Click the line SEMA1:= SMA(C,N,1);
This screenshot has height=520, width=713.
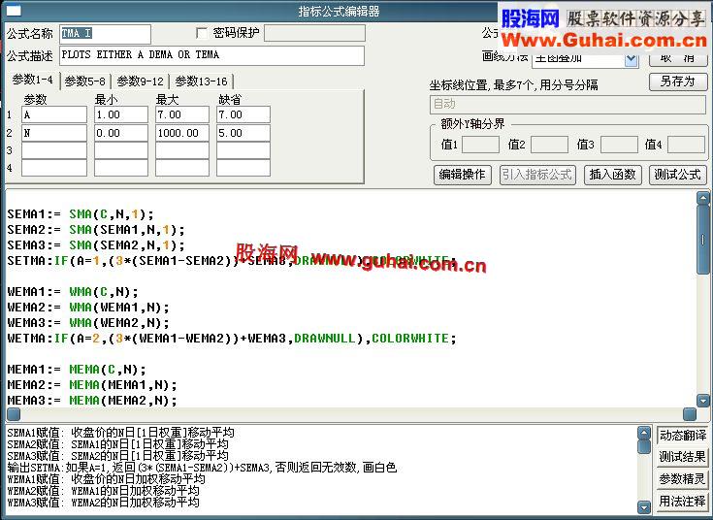(81, 213)
